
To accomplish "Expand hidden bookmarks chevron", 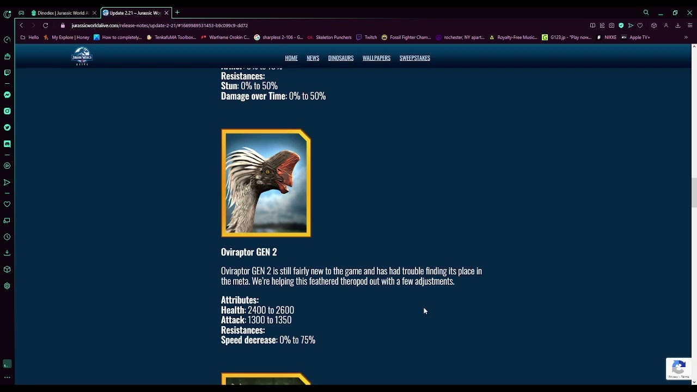I will (686, 38).
